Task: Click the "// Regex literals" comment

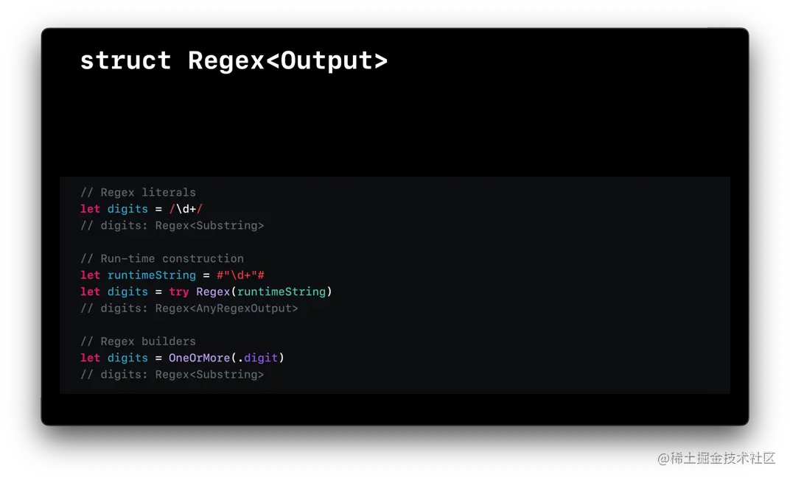Action: click(138, 192)
